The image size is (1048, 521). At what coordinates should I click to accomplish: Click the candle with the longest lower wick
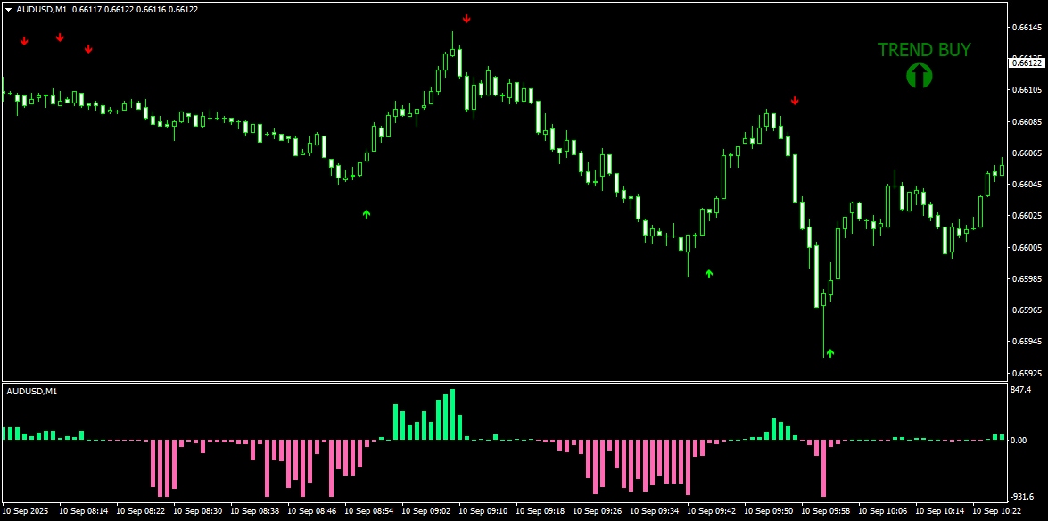point(823,325)
